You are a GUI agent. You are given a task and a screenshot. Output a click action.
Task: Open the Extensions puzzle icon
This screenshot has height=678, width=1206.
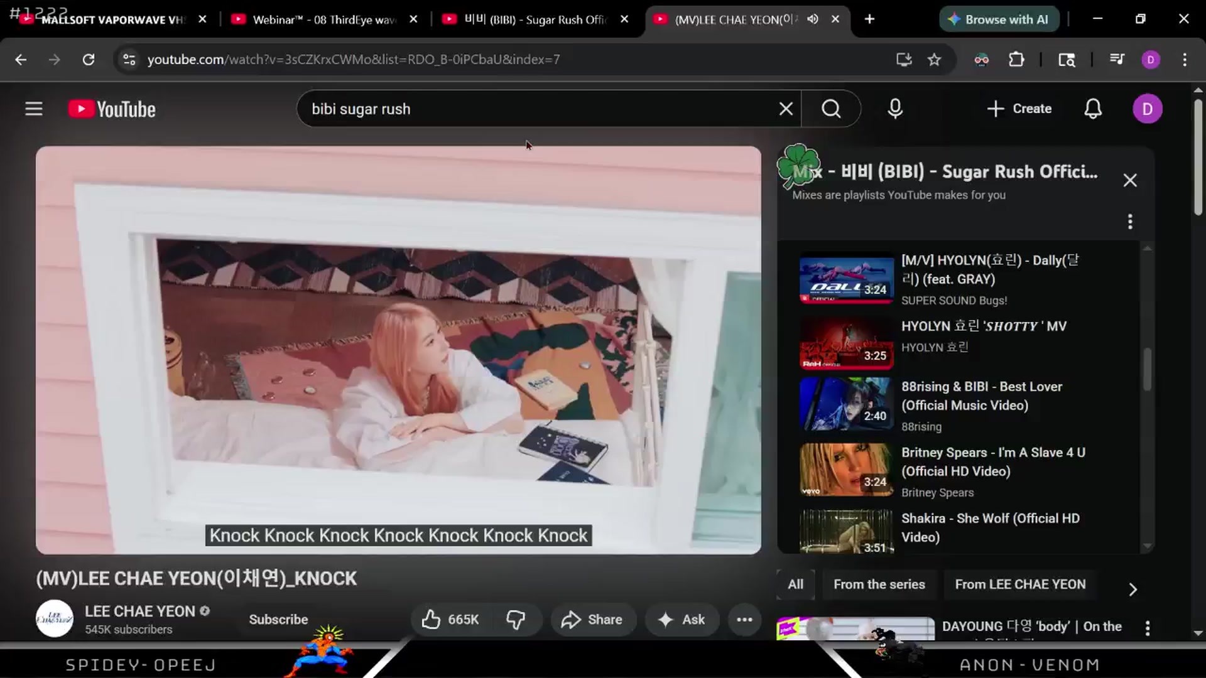(1016, 60)
